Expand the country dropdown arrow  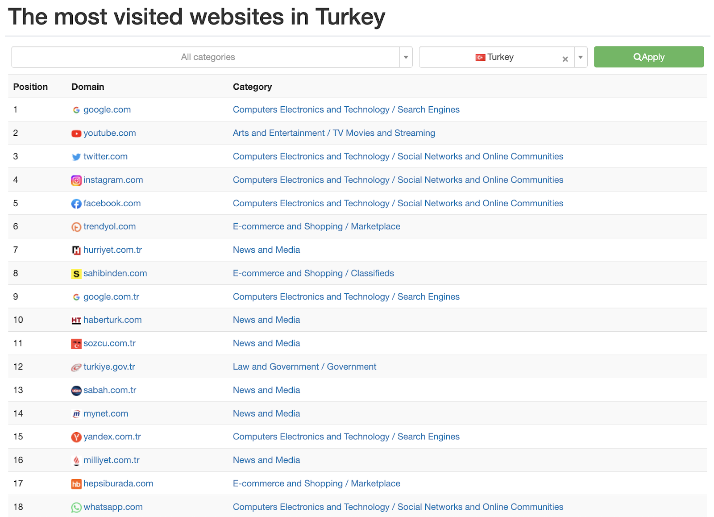click(581, 57)
